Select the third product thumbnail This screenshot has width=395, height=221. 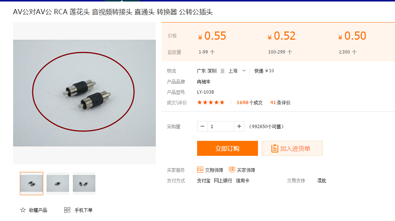pos(84,184)
